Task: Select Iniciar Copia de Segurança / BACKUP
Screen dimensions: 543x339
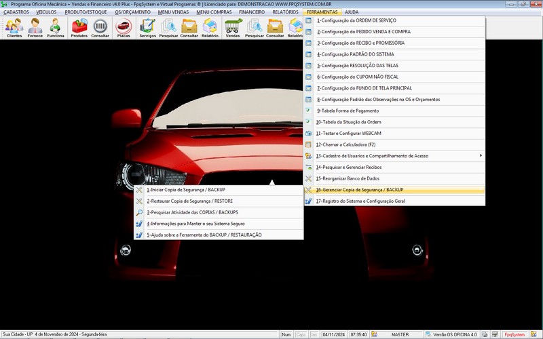Action: click(x=186, y=190)
